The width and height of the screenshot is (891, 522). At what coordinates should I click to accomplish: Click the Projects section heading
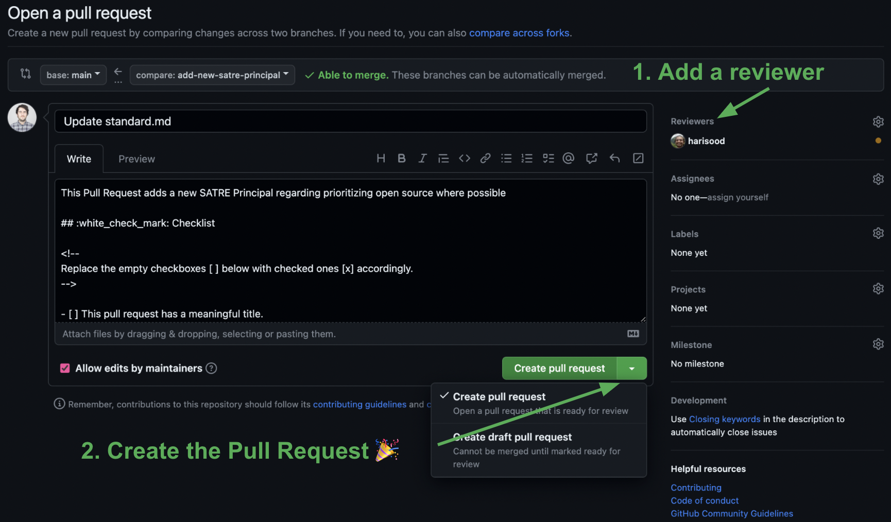tap(688, 289)
